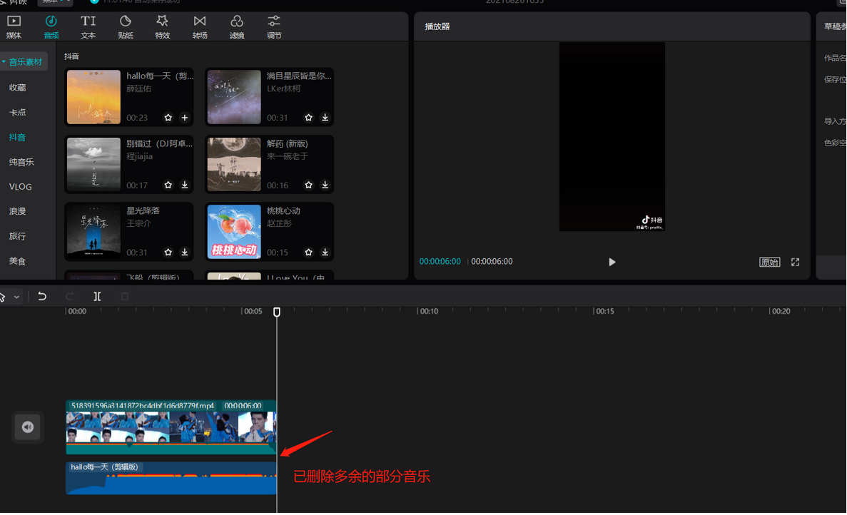This screenshot has height=515, width=847.
Task: Favorite the hallo每一天 song with its star
Action: [168, 117]
